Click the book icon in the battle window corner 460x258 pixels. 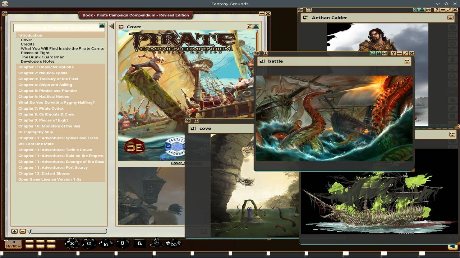click(x=265, y=53)
